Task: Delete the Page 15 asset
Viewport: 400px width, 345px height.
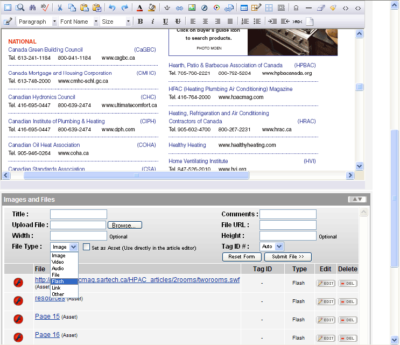Action: 348,320
